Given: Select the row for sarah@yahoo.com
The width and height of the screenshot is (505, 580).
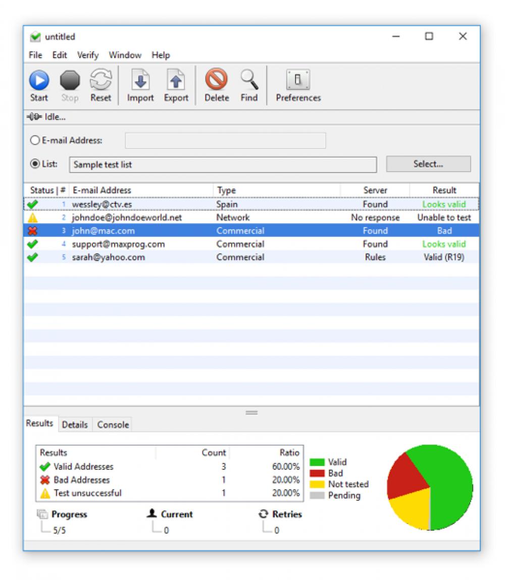Looking at the screenshot, I should pyautogui.click(x=151, y=257).
